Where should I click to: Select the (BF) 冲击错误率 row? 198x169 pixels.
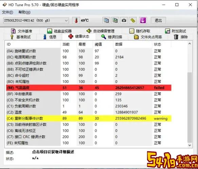(89, 94)
